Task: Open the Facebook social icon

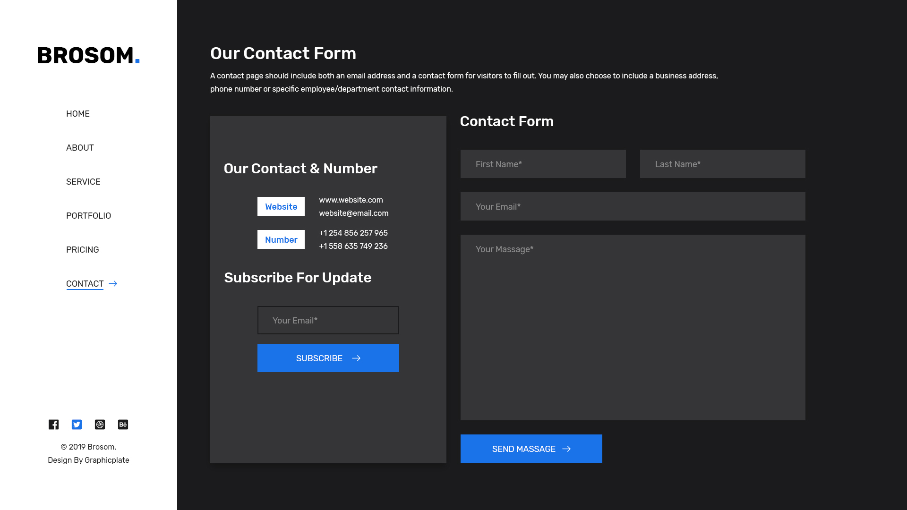Action: coord(53,425)
